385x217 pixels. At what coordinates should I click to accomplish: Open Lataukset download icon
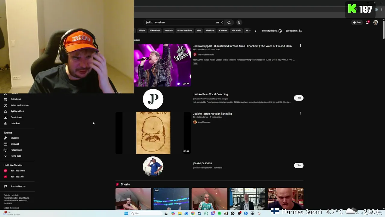tap(5, 123)
